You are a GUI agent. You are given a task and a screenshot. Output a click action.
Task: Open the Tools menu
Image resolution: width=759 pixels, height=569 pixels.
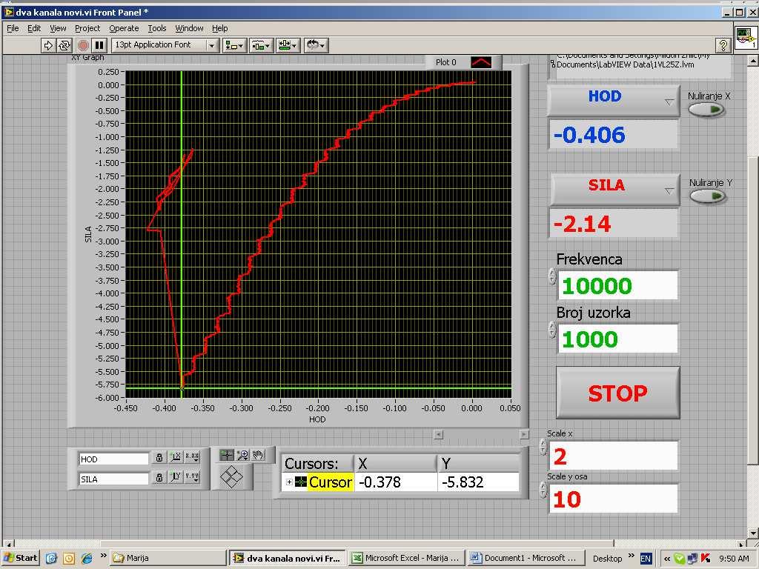click(157, 28)
